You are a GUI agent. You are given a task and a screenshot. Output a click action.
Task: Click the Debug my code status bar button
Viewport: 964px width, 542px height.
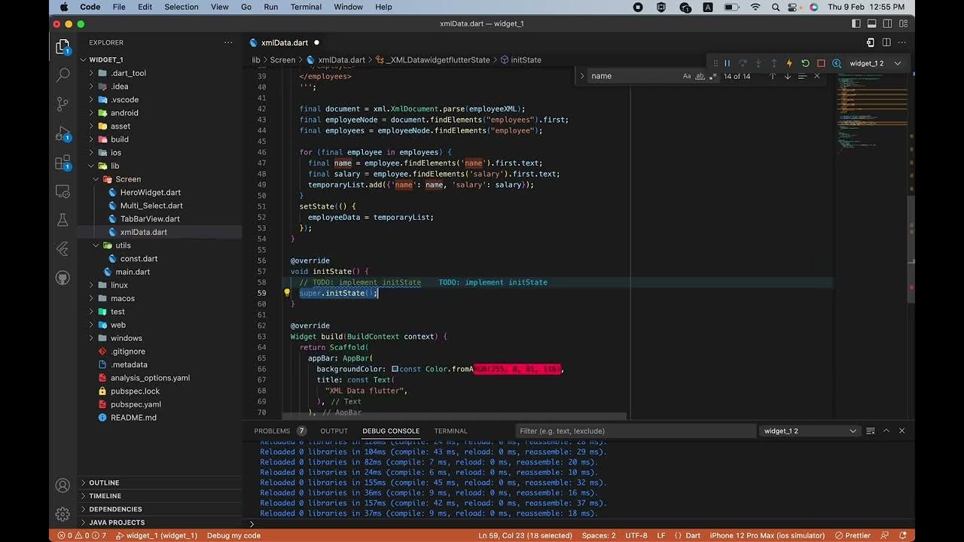[233, 535]
